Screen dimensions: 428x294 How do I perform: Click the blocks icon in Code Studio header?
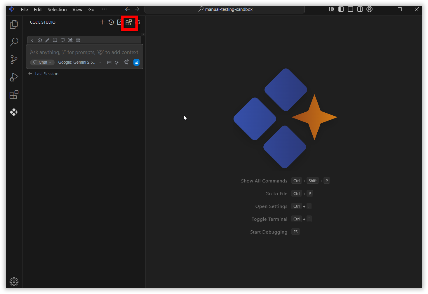click(x=129, y=22)
